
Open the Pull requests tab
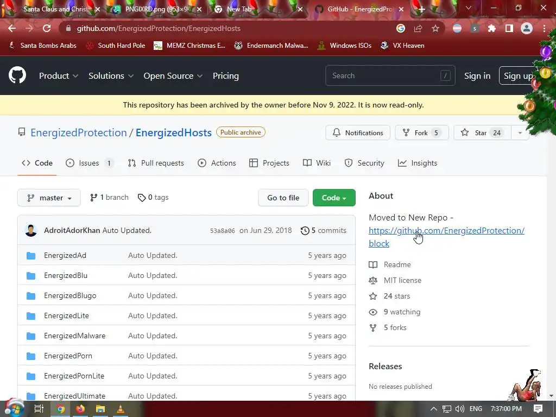click(156, 163)
